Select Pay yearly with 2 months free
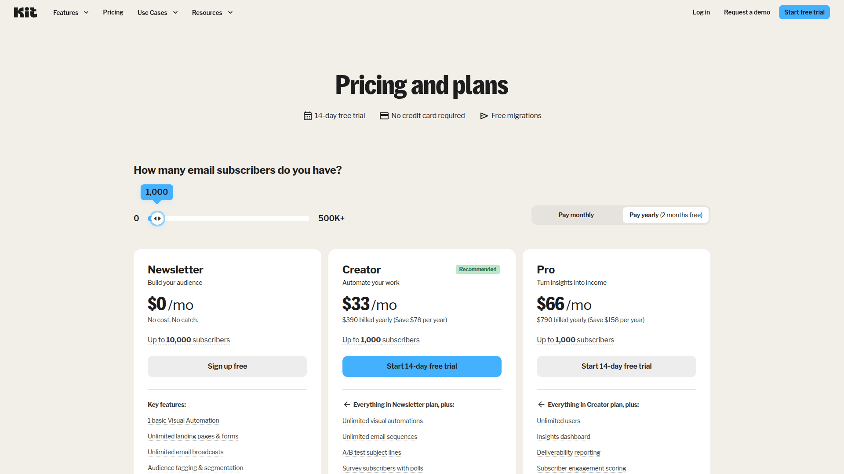This screenshot has width=844, height=474. coord(665,215)
